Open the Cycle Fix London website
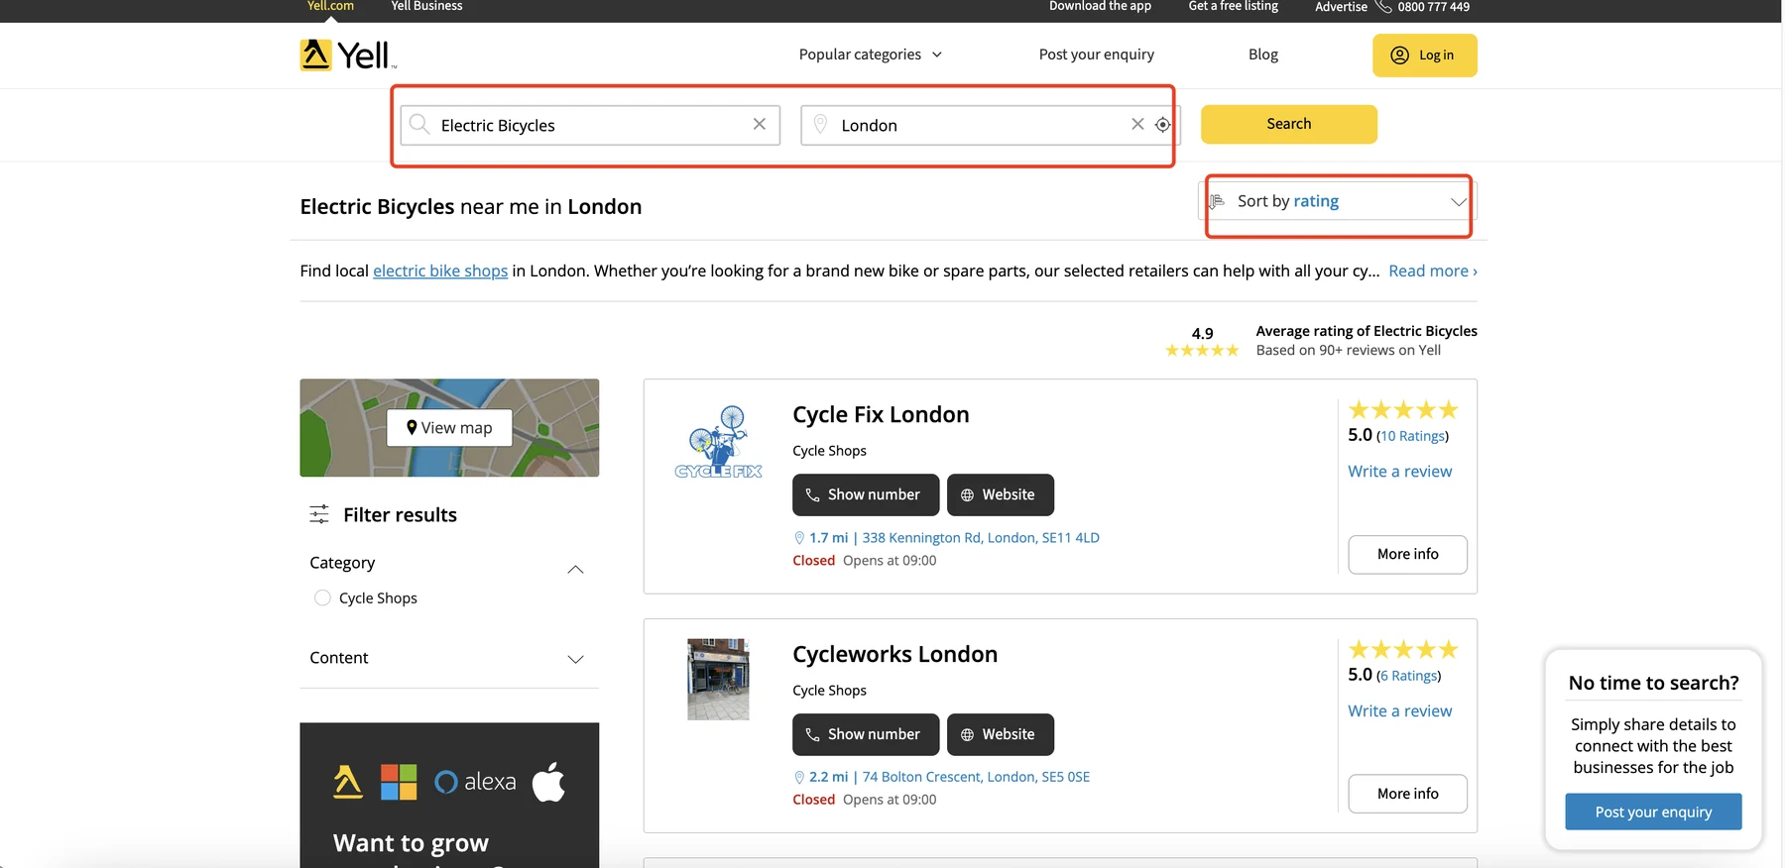 point(1001,494)
